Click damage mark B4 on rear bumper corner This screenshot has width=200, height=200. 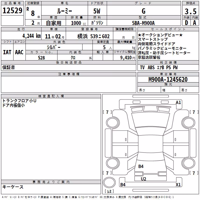(x=123, y=185)
